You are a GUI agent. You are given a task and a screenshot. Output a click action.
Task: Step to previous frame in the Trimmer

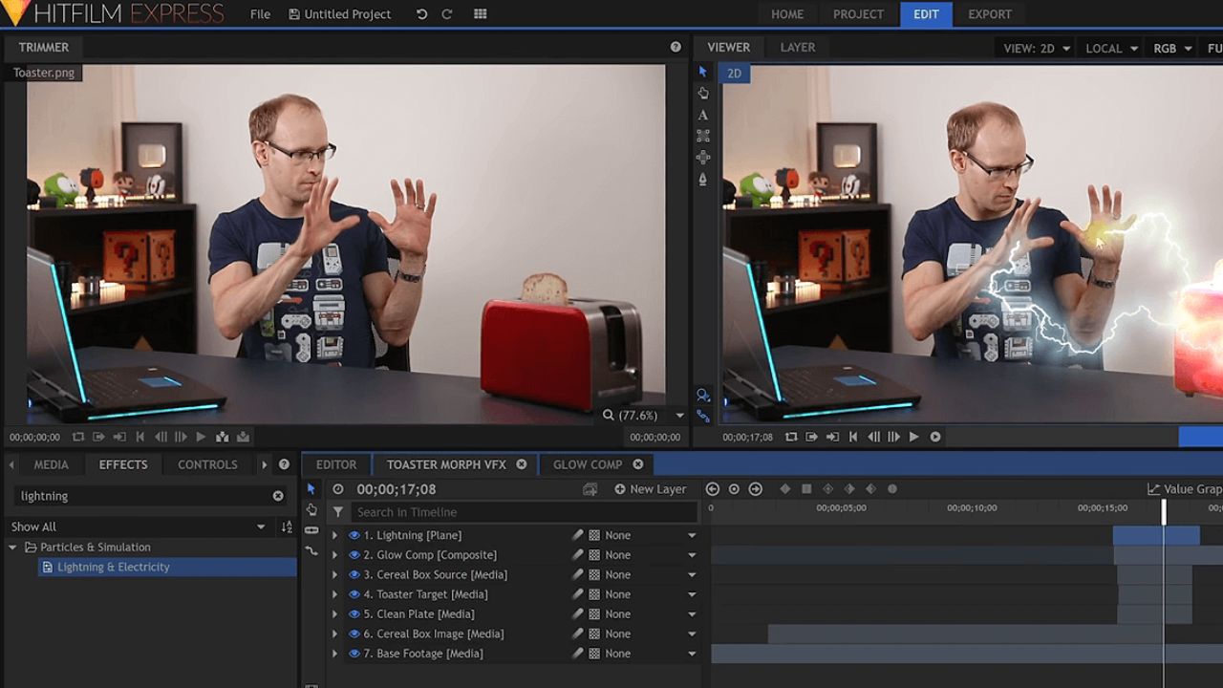[161, 437]
